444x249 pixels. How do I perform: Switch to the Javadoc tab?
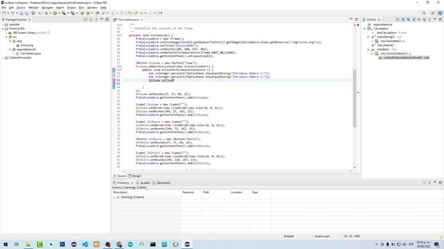pyautogui.click(x=143, y=183)
